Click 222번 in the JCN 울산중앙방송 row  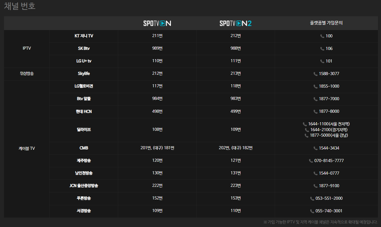point(157,186)
